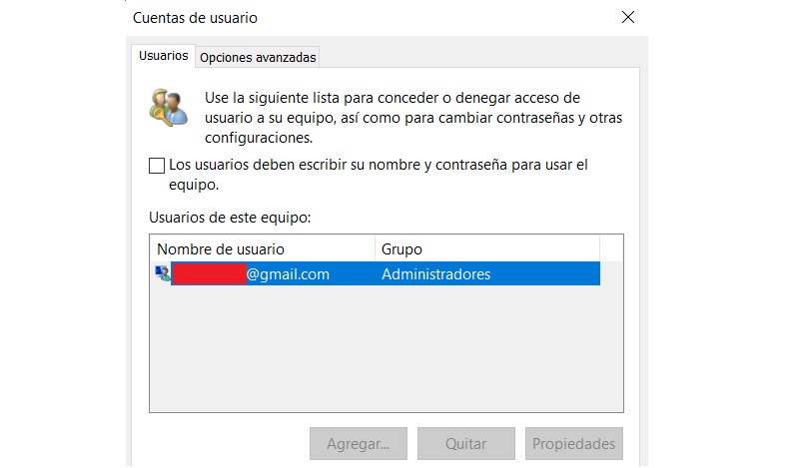806x468 pixels.
Task: Open the Opciones avanzadas tab
Action: pyautogui.click(x=258, y=57)
